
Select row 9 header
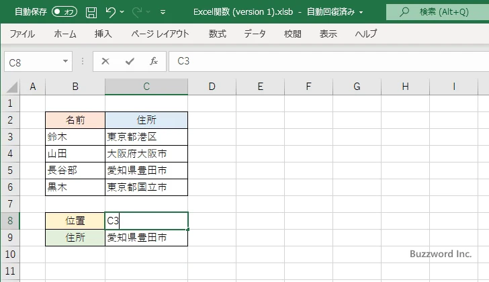10,238
